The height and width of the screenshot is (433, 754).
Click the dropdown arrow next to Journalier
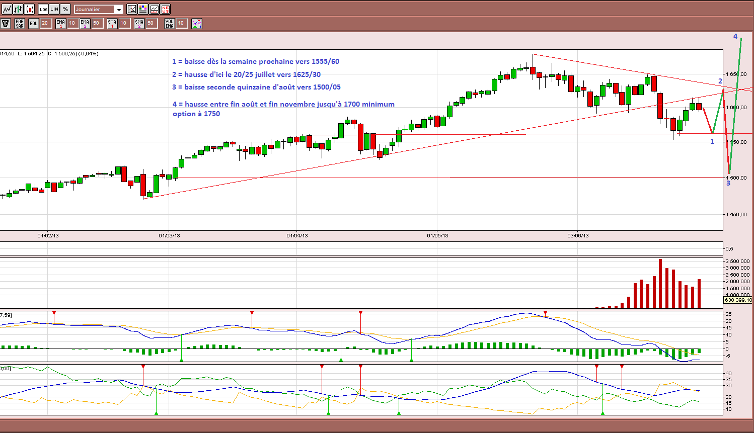(119, 10)
